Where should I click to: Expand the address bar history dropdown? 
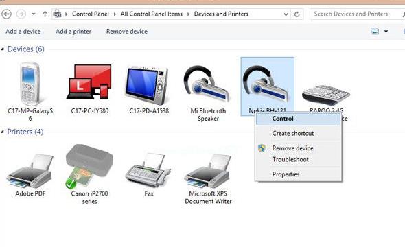(x=286, y=14)
